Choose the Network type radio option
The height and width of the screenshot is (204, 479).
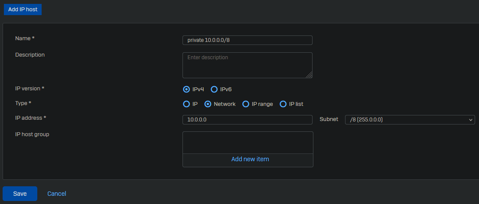click(208, 104)
